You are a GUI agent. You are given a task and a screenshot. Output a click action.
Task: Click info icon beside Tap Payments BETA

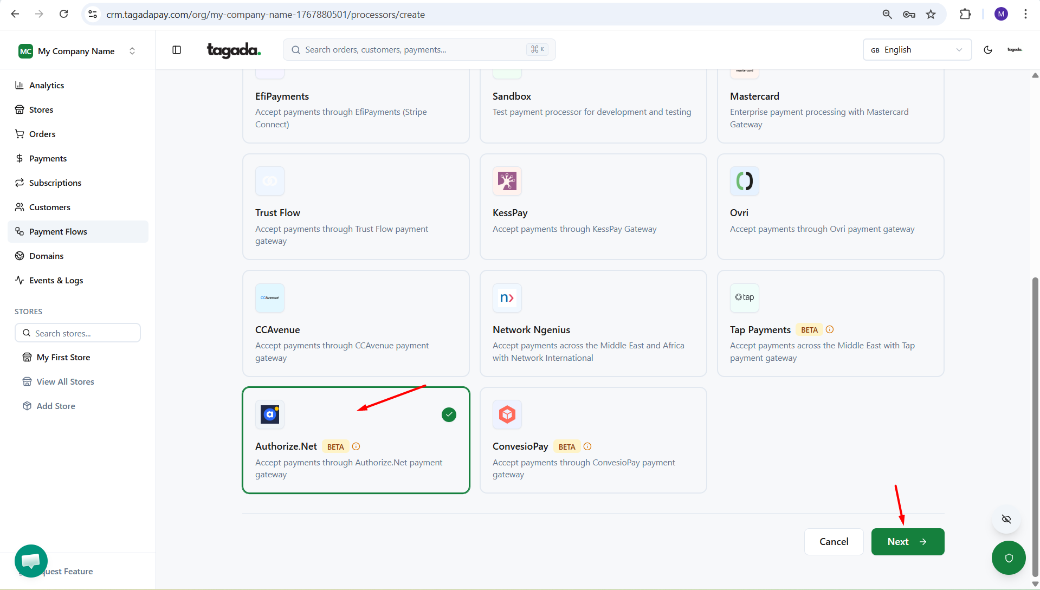pos(829,329)
